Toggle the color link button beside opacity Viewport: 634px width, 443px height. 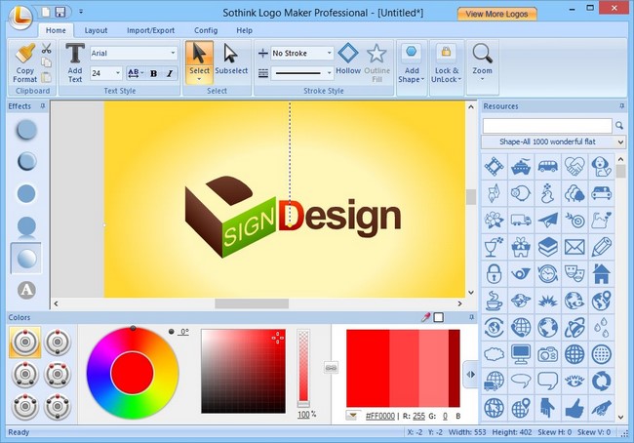pyautogui.click(x=331, y=367)
